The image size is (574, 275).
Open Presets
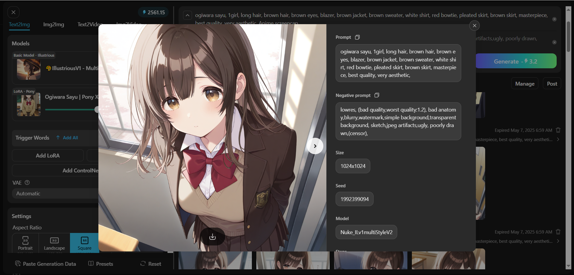101,264
